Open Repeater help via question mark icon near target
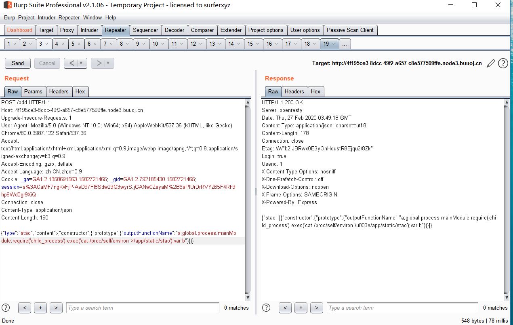This screenshot has height=325, width=513. (x=503, y=63)
